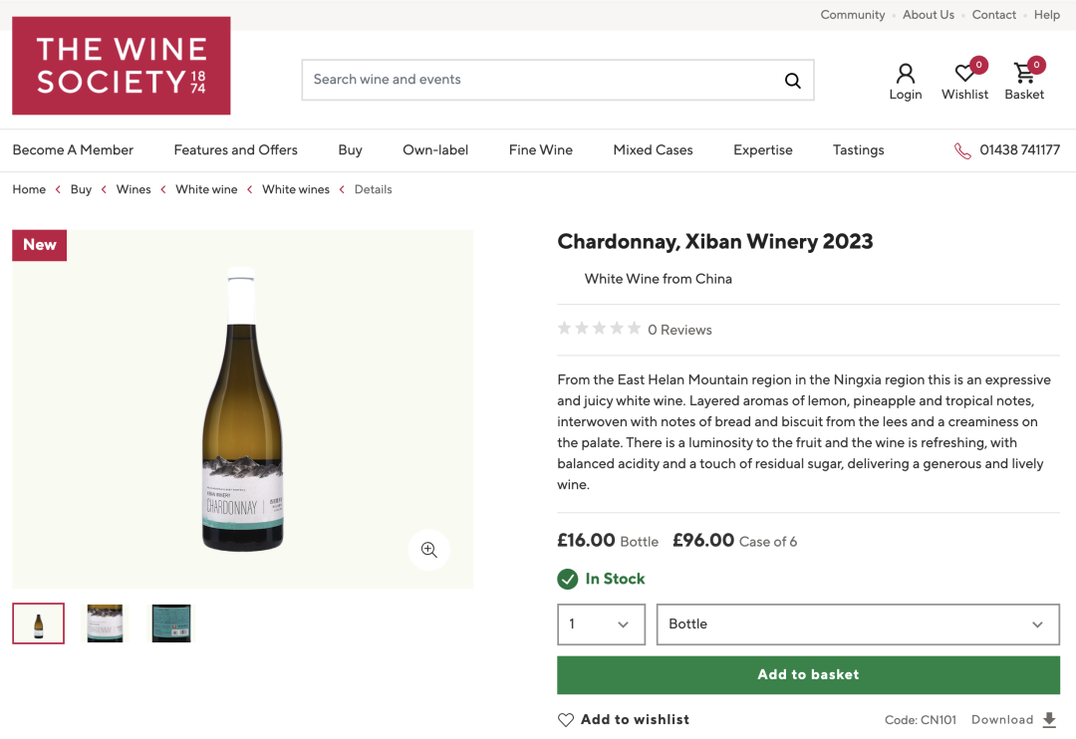Open the Mixed Cases menu item
Screen dimensions: 1076x739
point(653,150)
